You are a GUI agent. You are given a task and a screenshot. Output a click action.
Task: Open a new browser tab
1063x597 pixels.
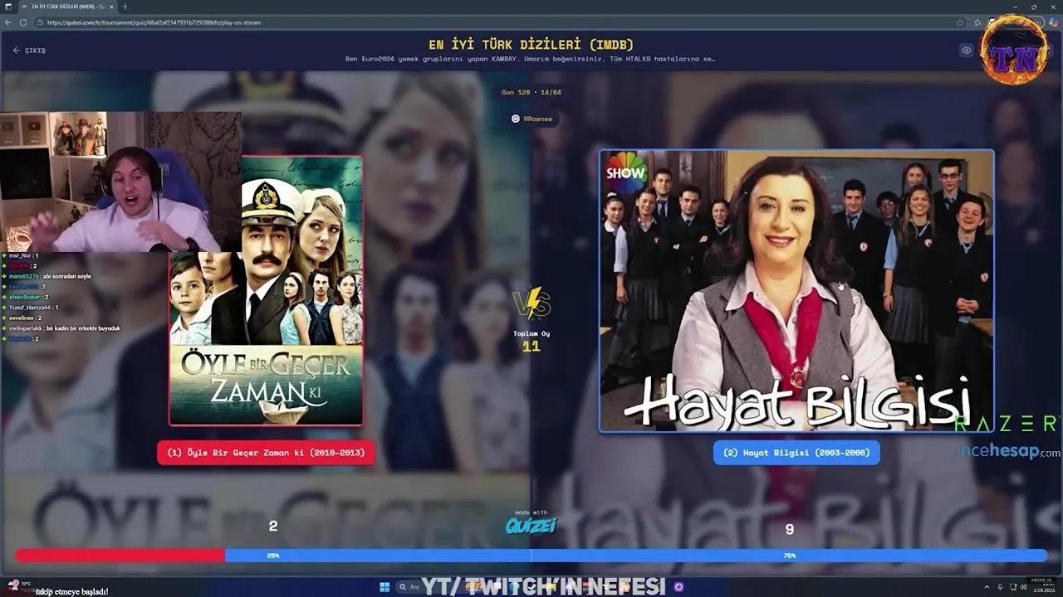[x=125, y=7]
